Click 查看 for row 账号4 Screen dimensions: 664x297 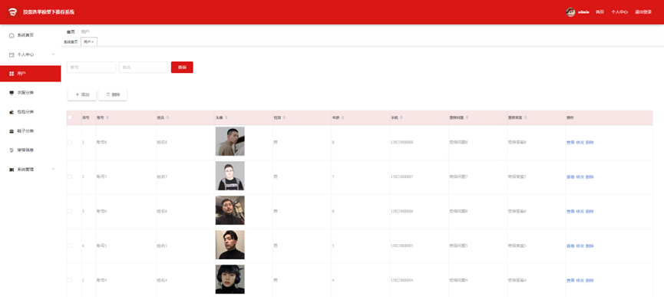click(570, 281)
